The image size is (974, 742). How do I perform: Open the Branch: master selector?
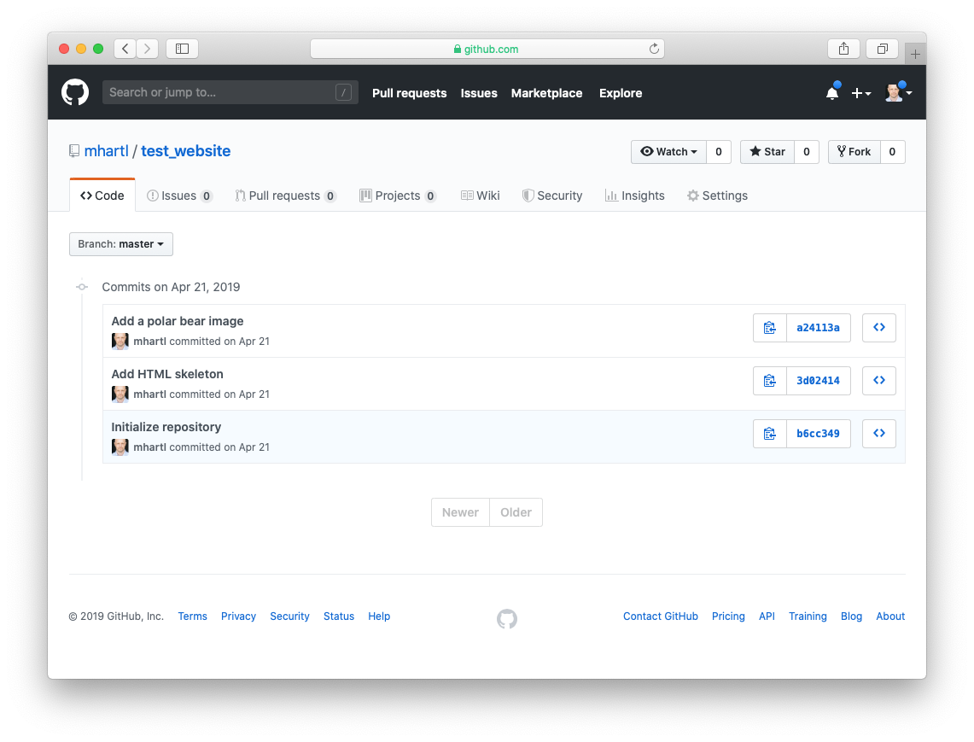120,244
